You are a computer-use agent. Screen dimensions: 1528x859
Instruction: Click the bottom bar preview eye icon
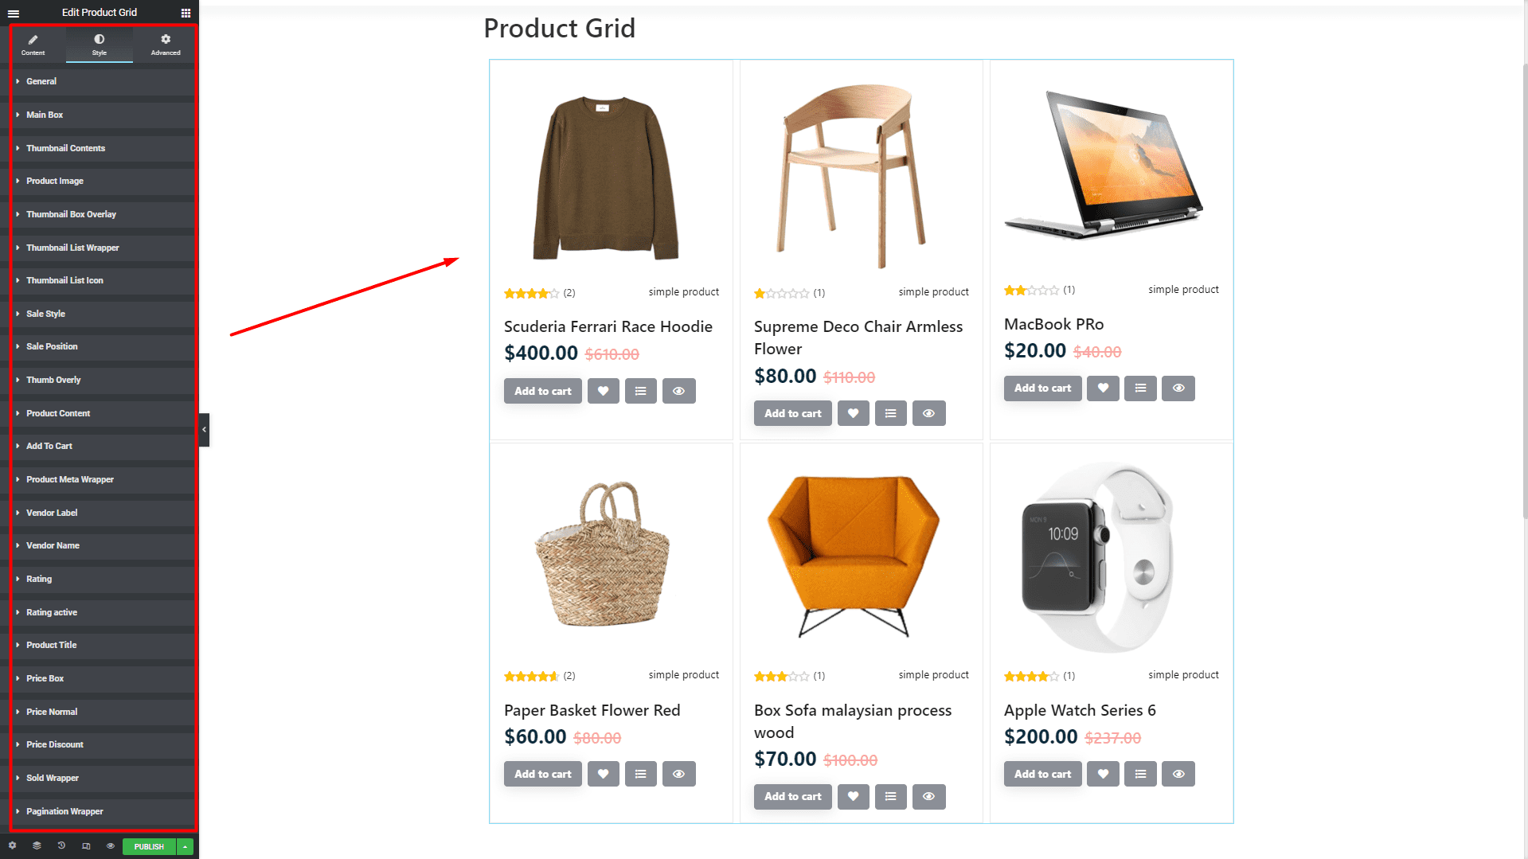pos(111,846)
